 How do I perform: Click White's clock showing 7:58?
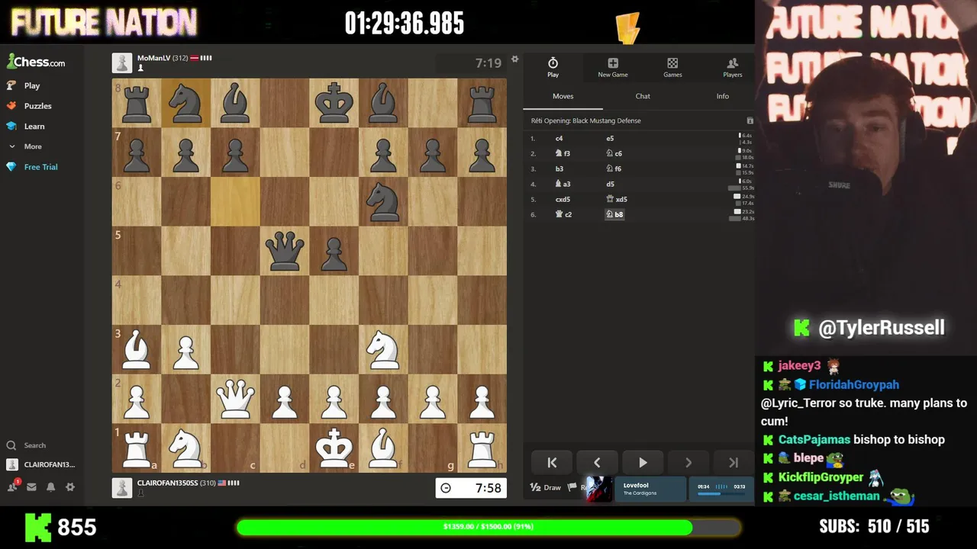pos(471,488)
